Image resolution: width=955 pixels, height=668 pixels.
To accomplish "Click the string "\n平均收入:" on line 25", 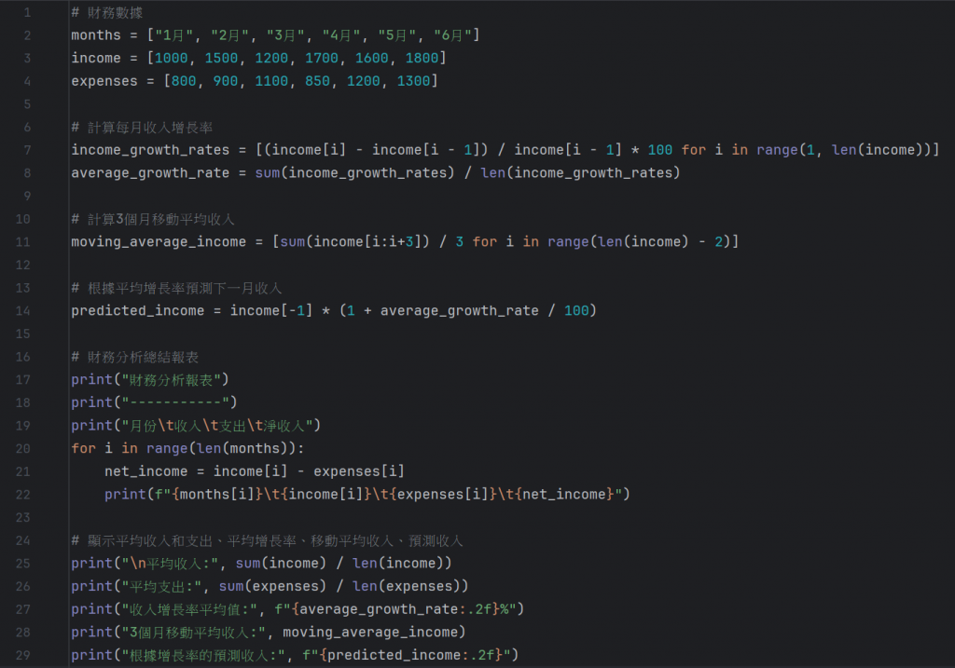I will pos(170,564).
